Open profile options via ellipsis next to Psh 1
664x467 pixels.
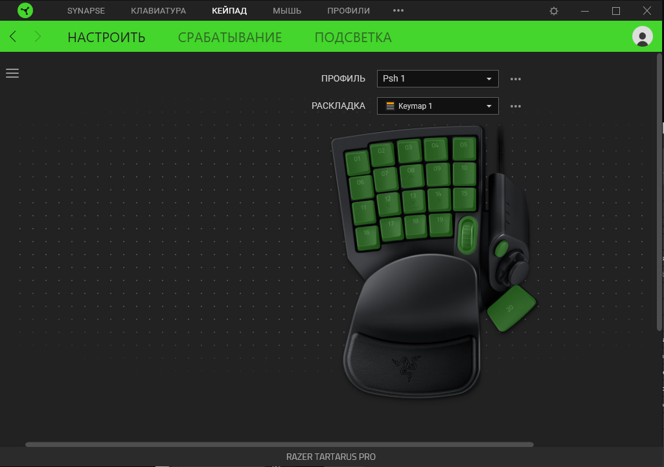click(x=515, y=78)
